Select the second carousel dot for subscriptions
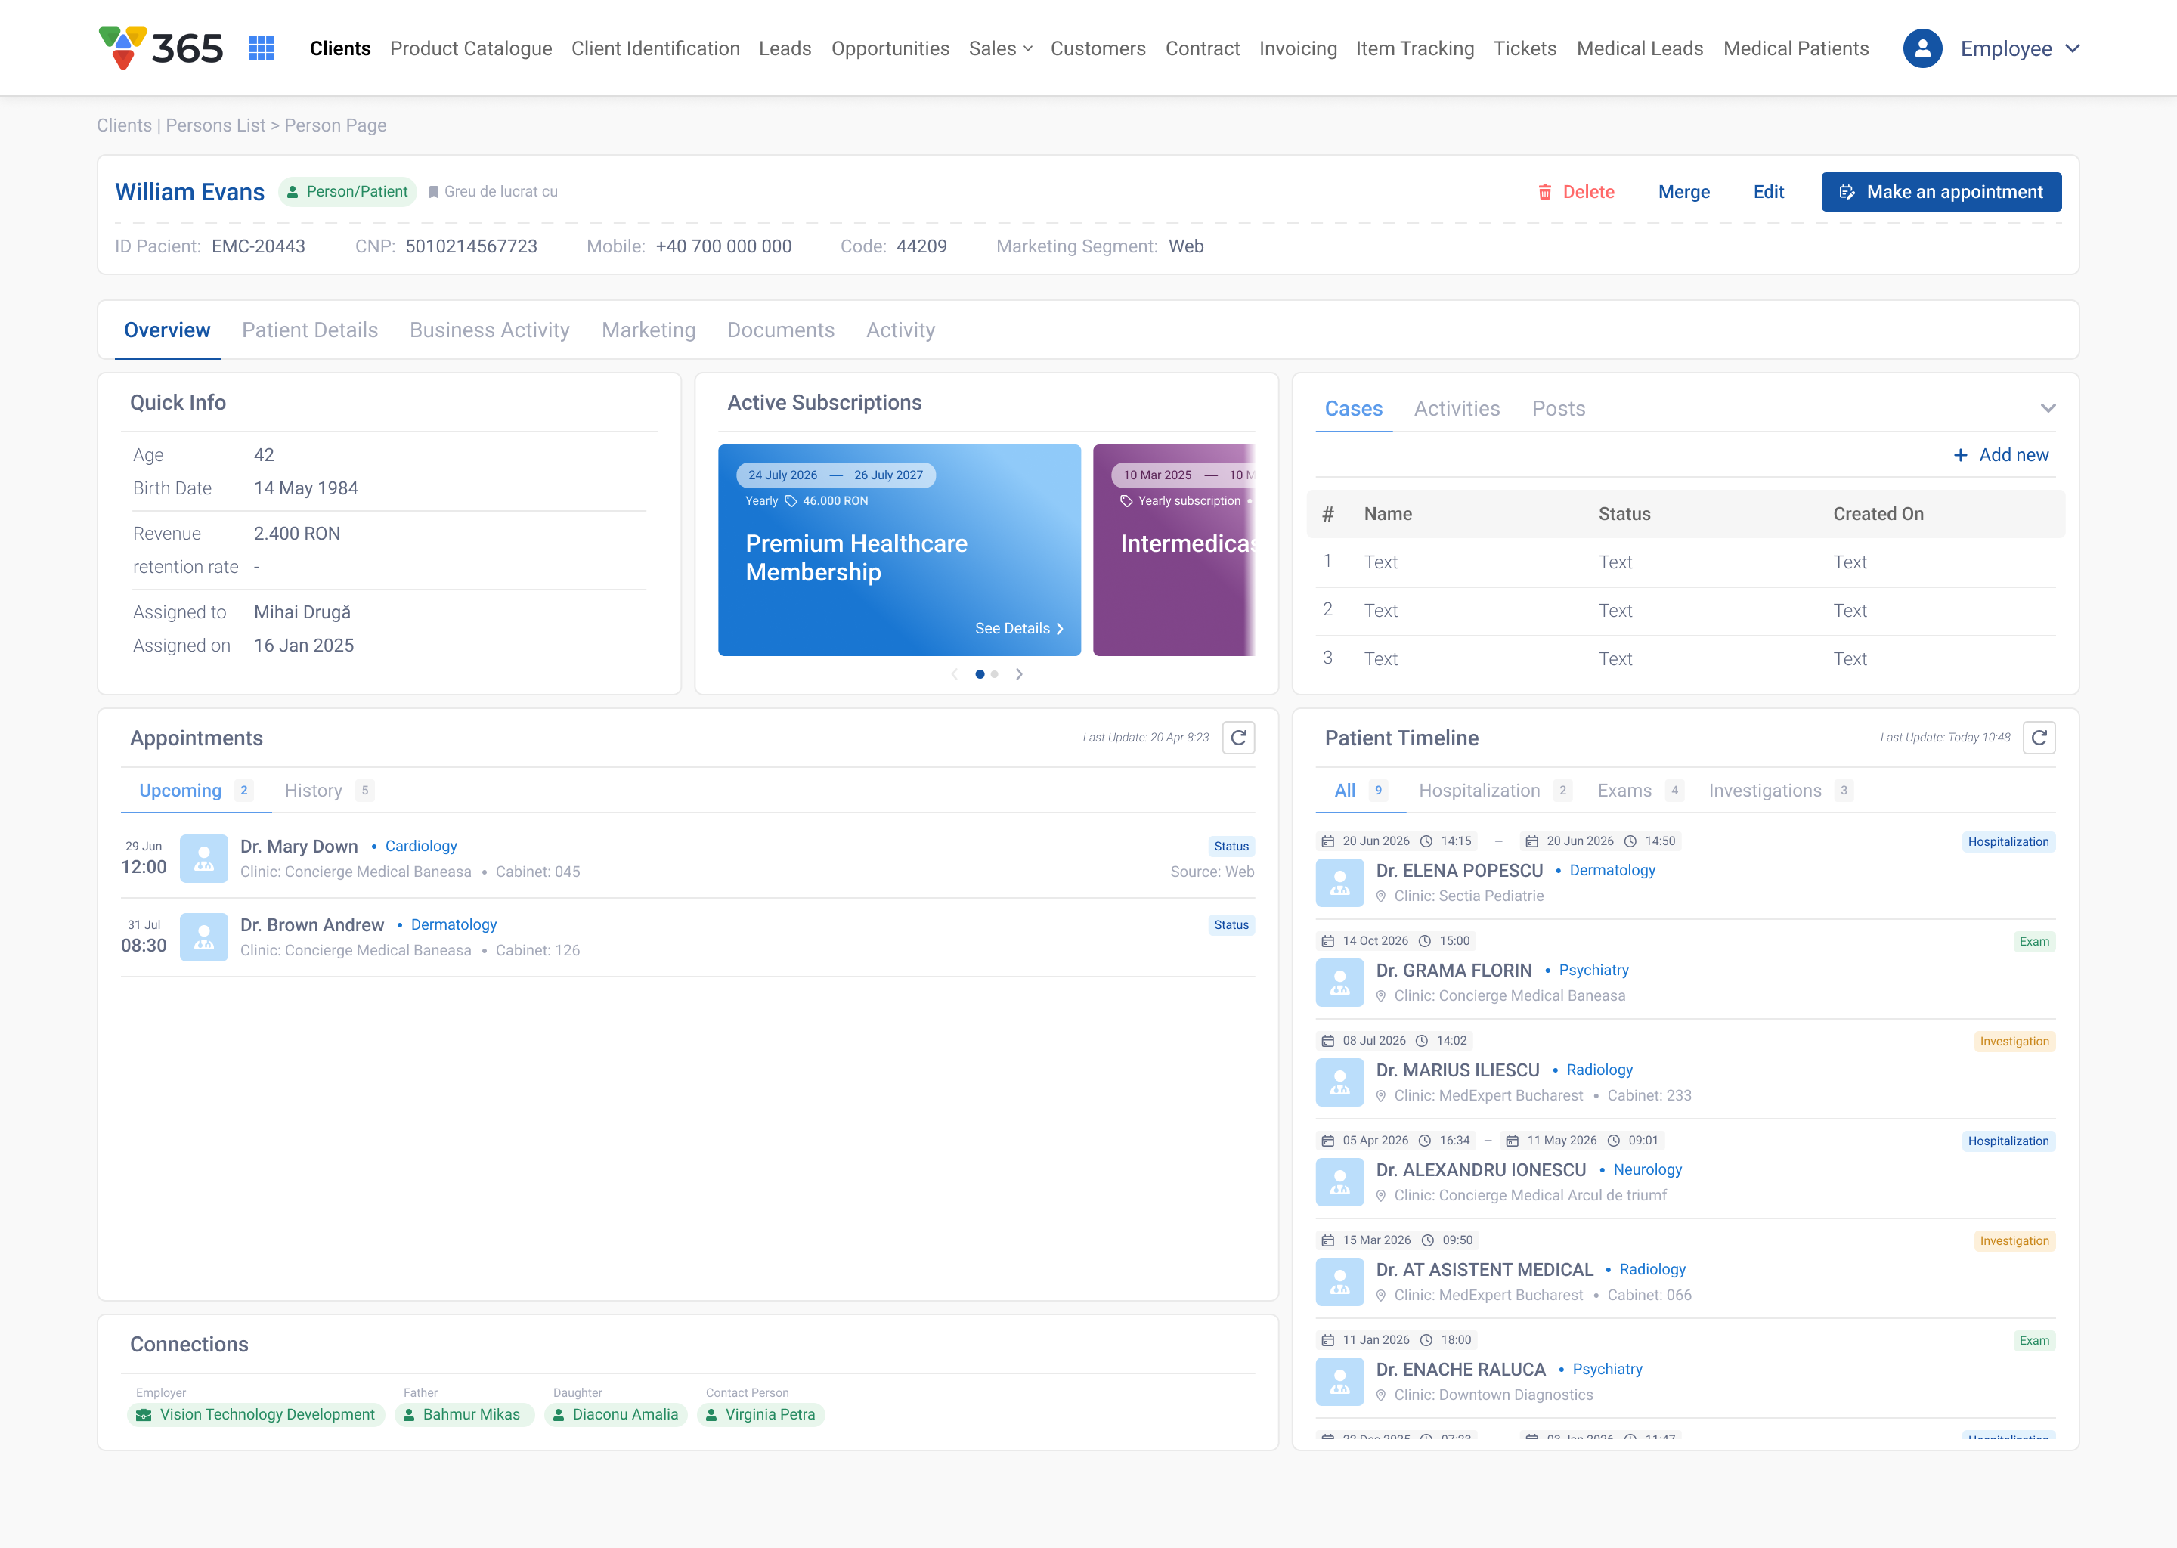 (994, 674)
